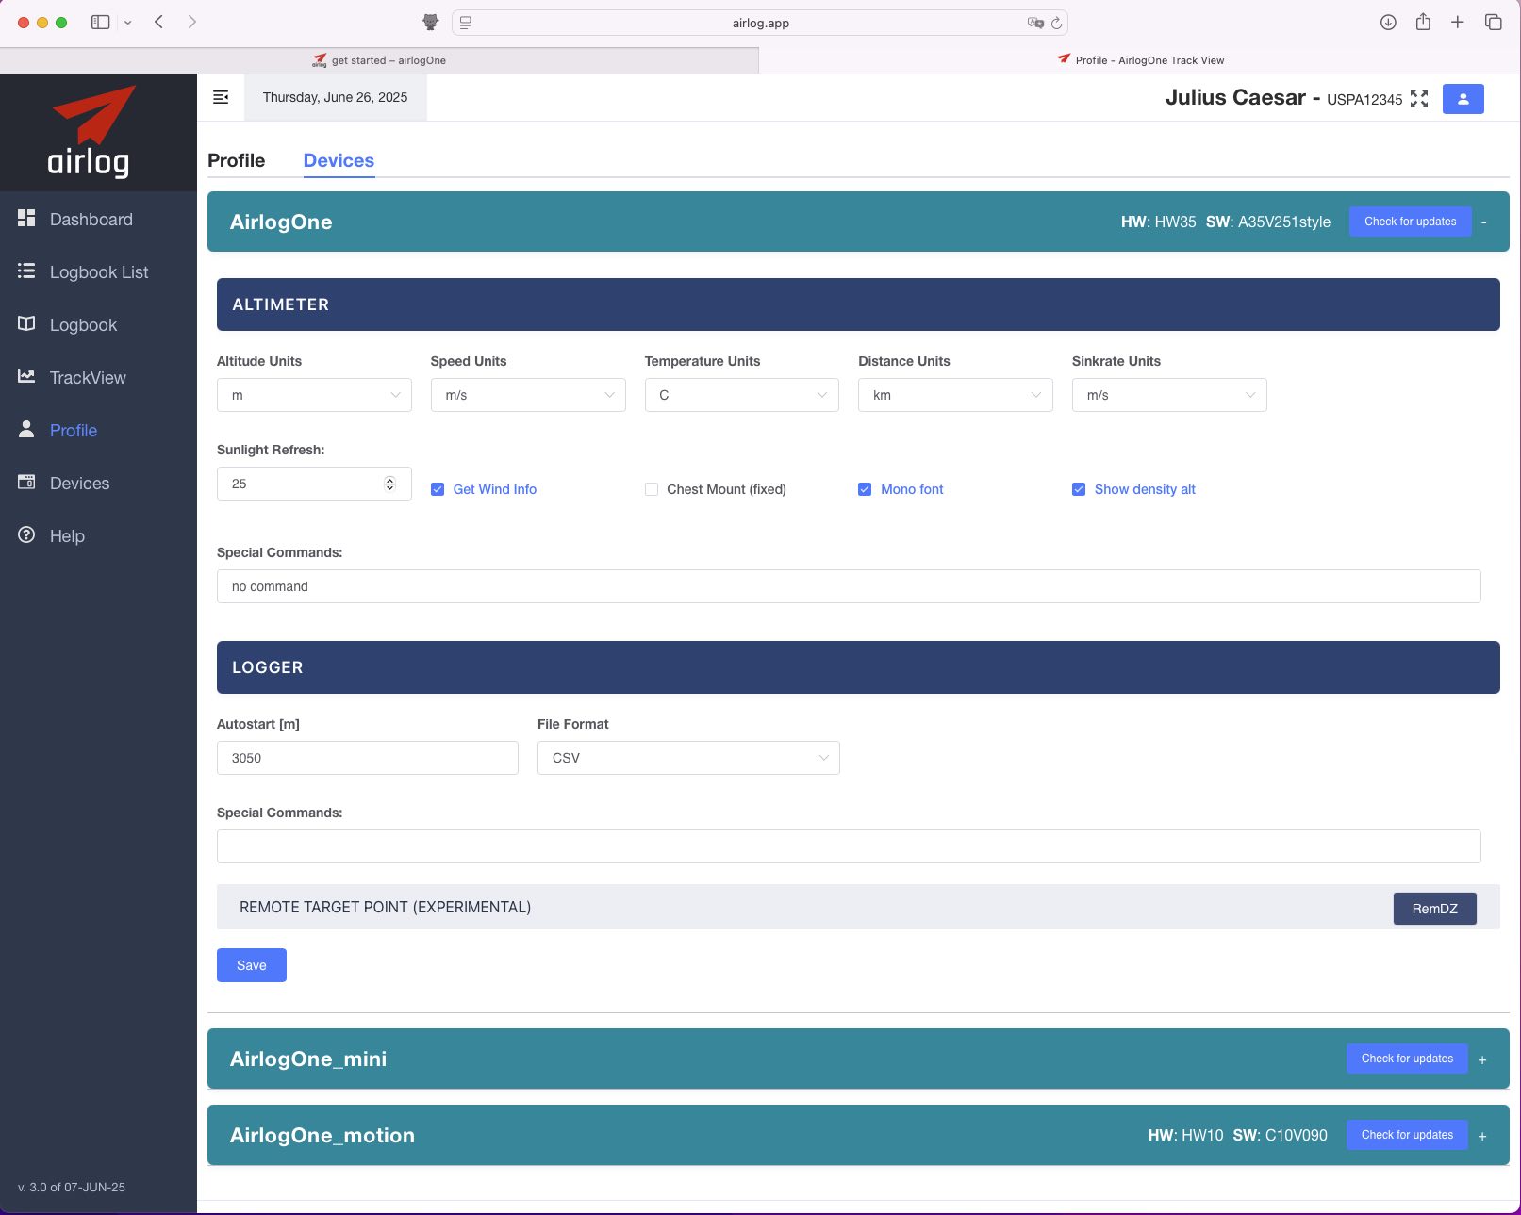Click the Dashboard icon in sidebar
Screen dimensions: 1521x1215
(x=26, y=219)
